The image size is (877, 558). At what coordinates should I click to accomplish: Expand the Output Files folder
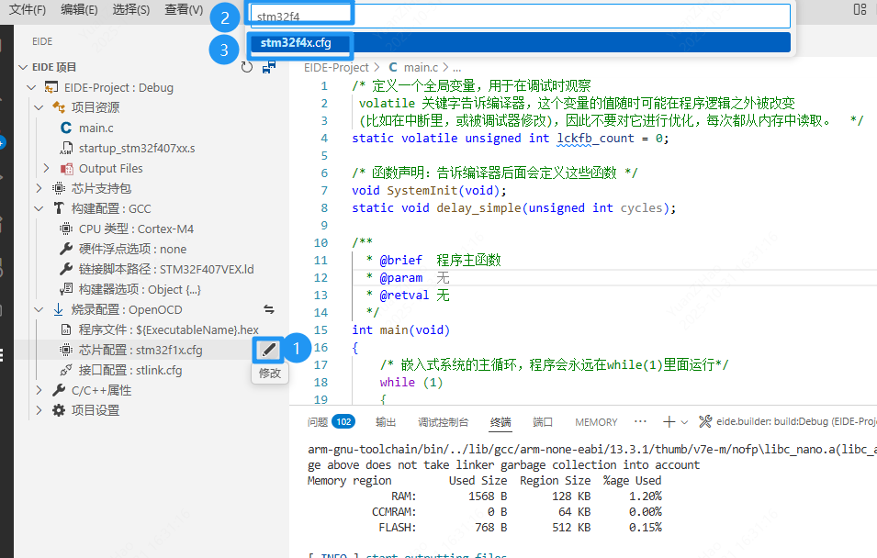tap(47, 168)
